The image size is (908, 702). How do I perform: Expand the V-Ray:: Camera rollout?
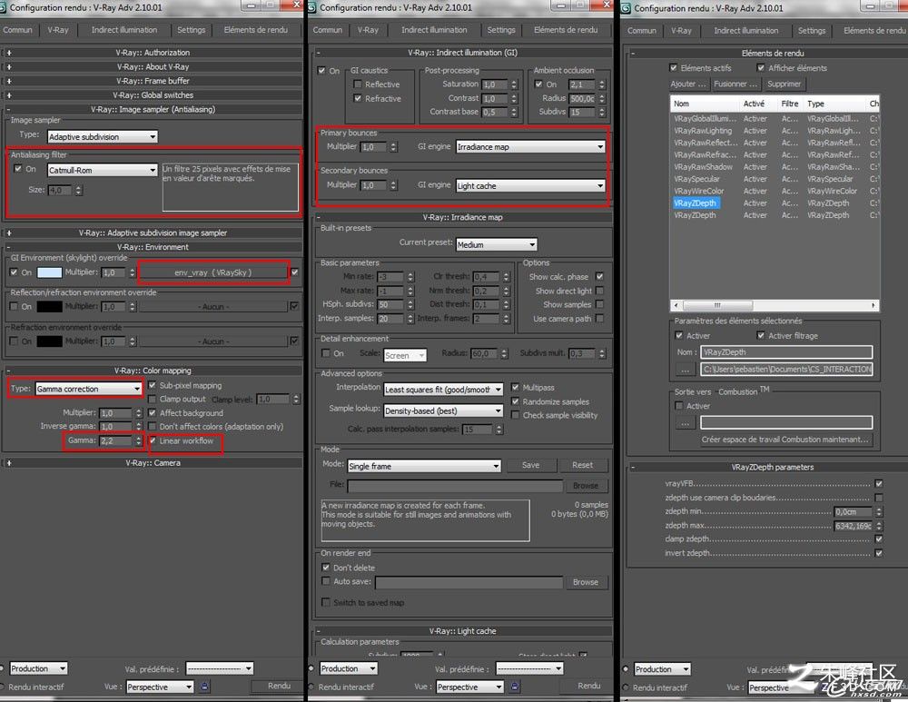(x=153, y=463)
